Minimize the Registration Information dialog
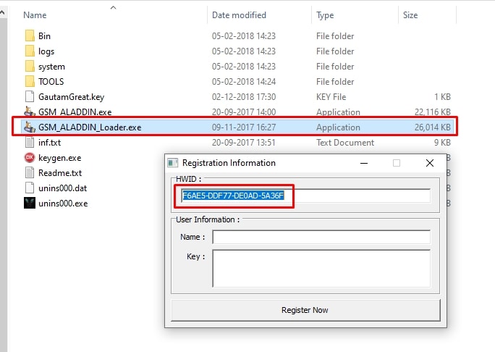 click(364, 163)
